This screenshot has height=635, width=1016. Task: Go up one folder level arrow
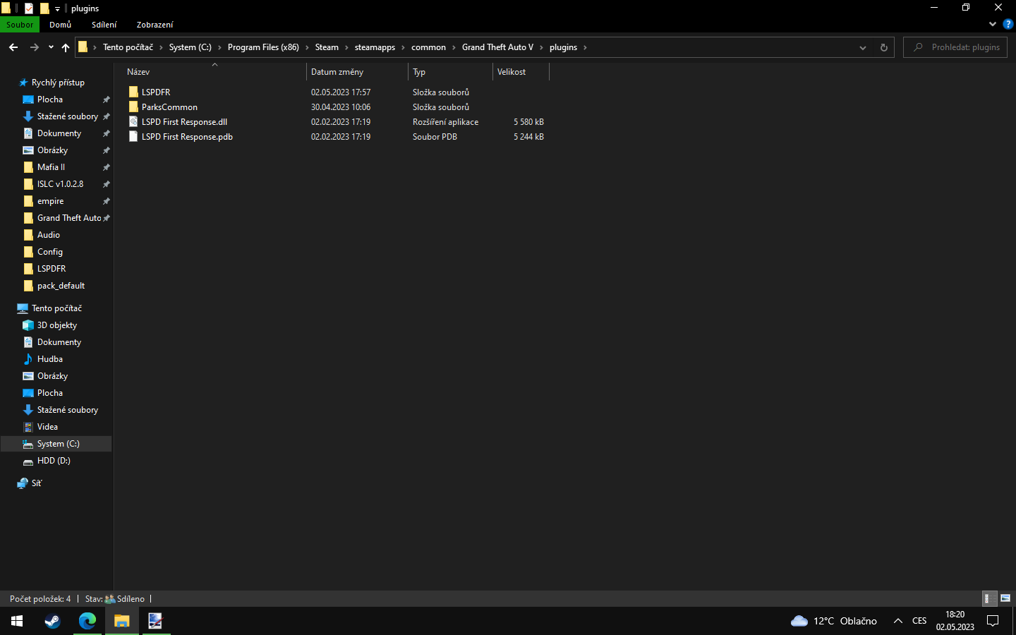[66, 47]
